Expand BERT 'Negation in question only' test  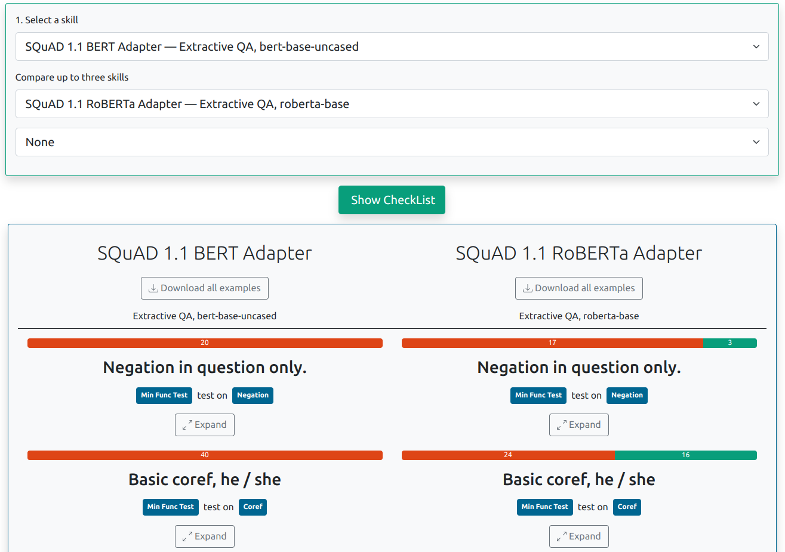[205, 425]
